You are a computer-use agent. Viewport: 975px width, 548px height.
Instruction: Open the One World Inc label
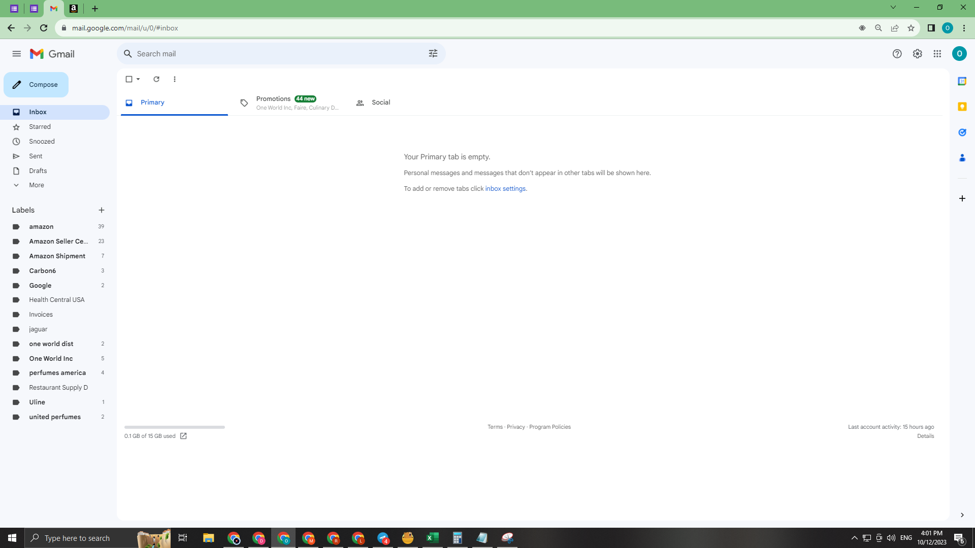(55, 359)
